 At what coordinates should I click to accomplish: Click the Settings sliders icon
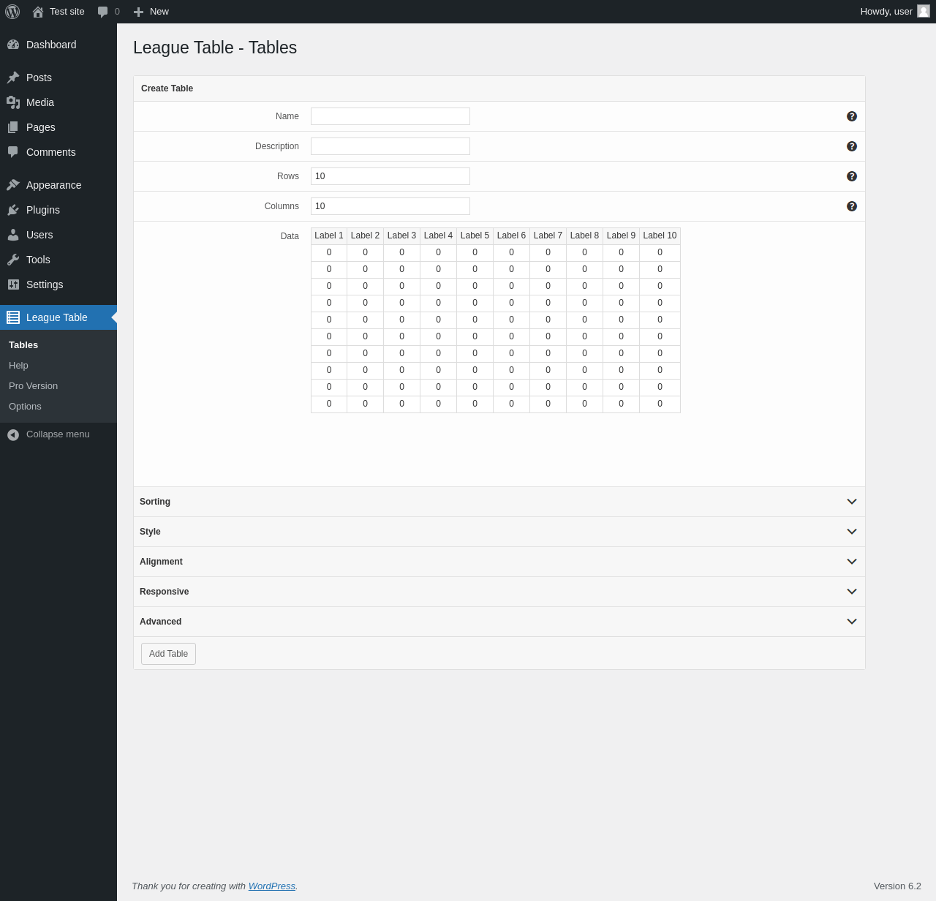click(x=13, y=284)
